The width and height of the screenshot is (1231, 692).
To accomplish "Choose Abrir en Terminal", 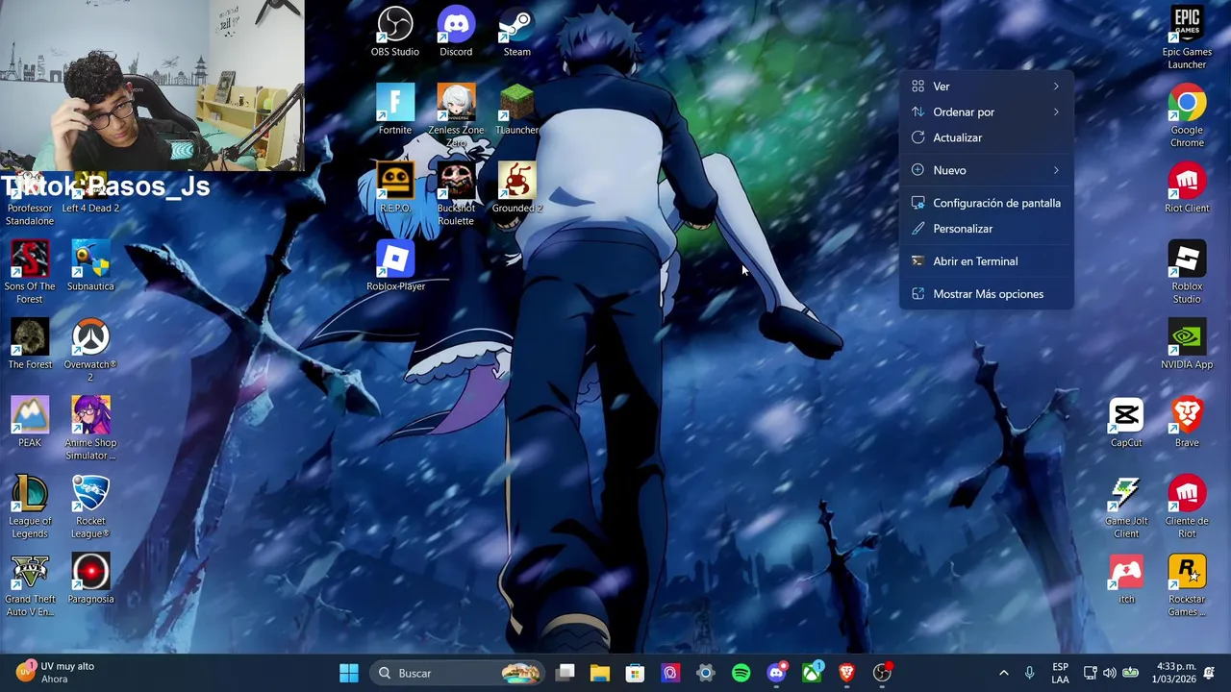I will [x=986, y=261].
